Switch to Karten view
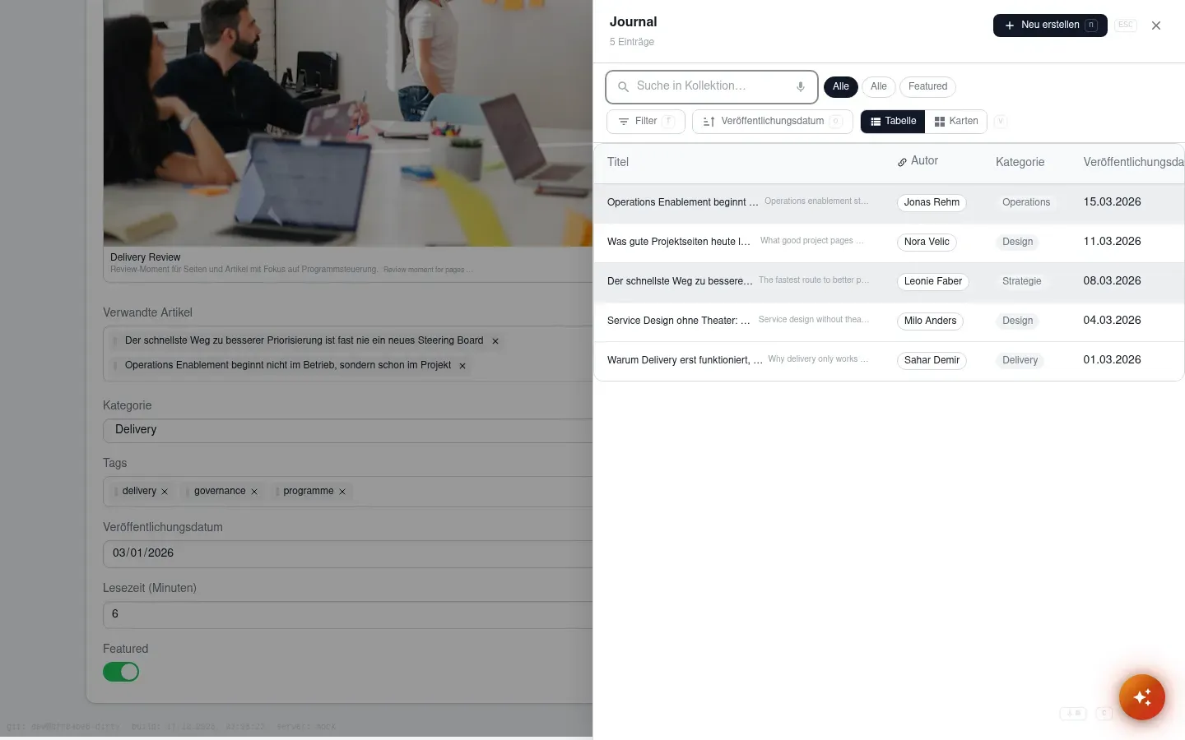Viewport: 1185px width, 740px height. tap(956, 122)
